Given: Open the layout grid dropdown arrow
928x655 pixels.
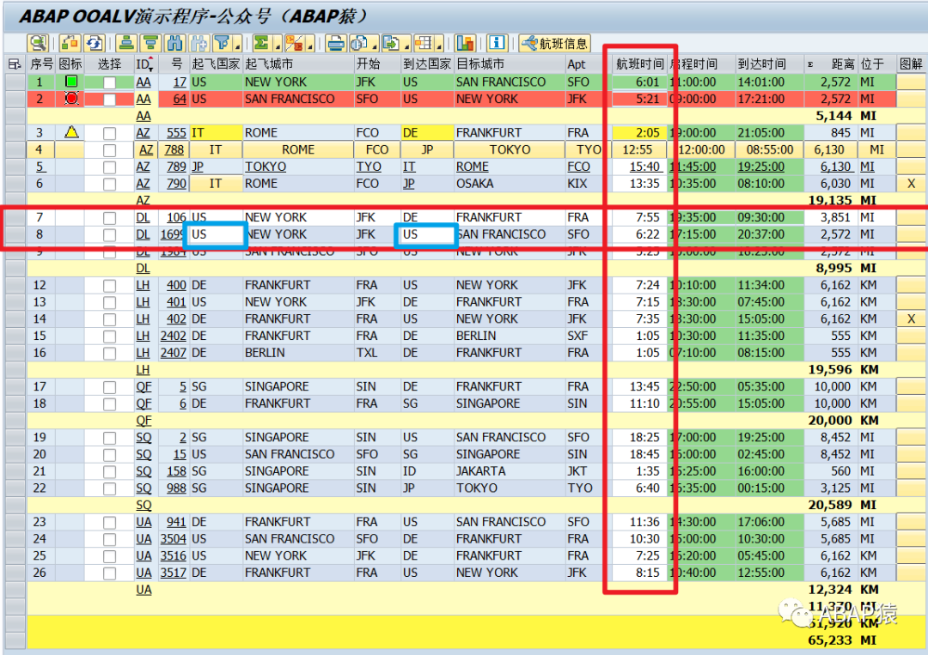Looking at the screenshot, I should (x=439, y=44).
